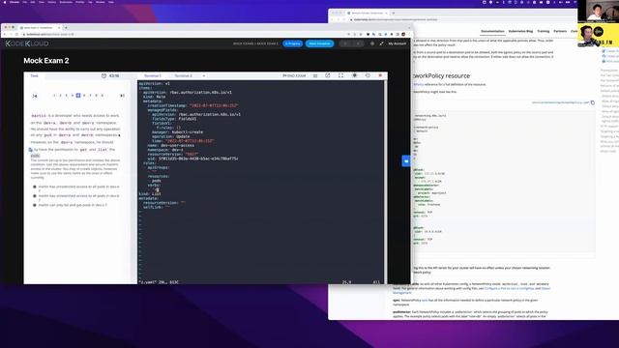Click the expand arrows icon near My Account

[x=381, y=43]
